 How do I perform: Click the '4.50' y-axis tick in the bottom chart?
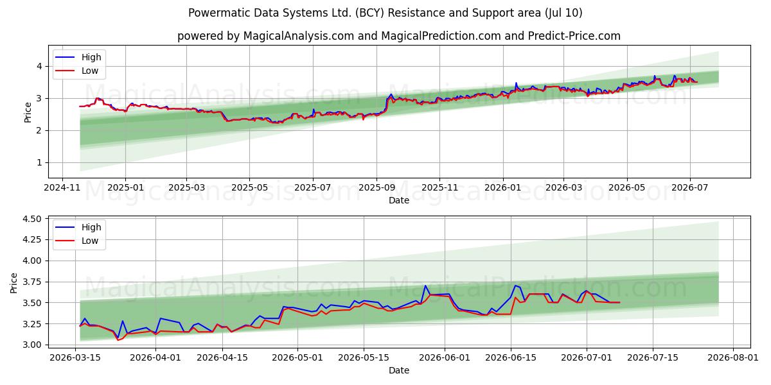[33, 219]
